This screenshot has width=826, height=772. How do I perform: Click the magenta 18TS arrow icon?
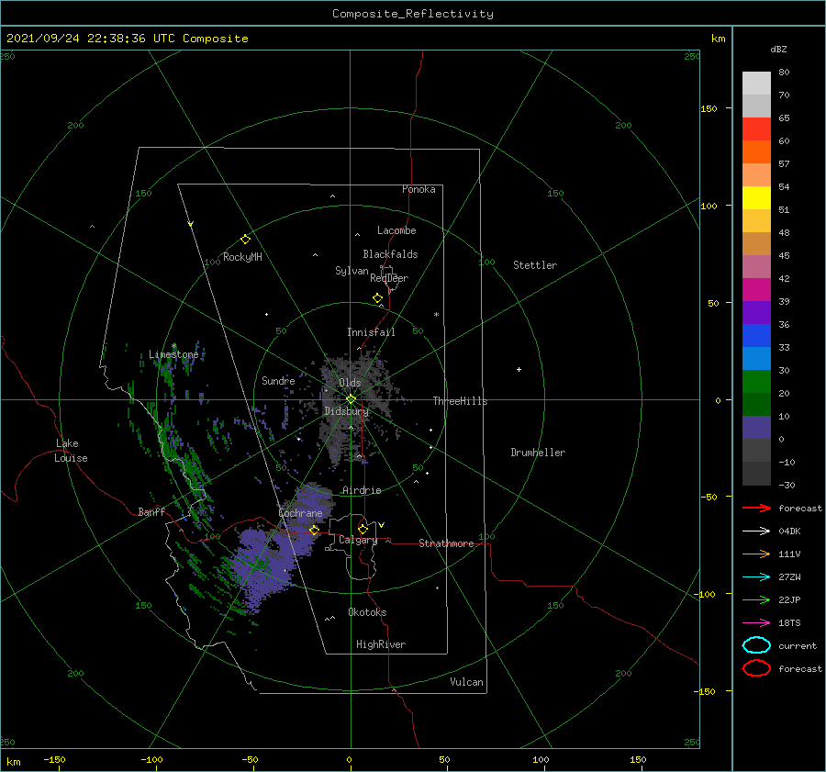[756, 623]
